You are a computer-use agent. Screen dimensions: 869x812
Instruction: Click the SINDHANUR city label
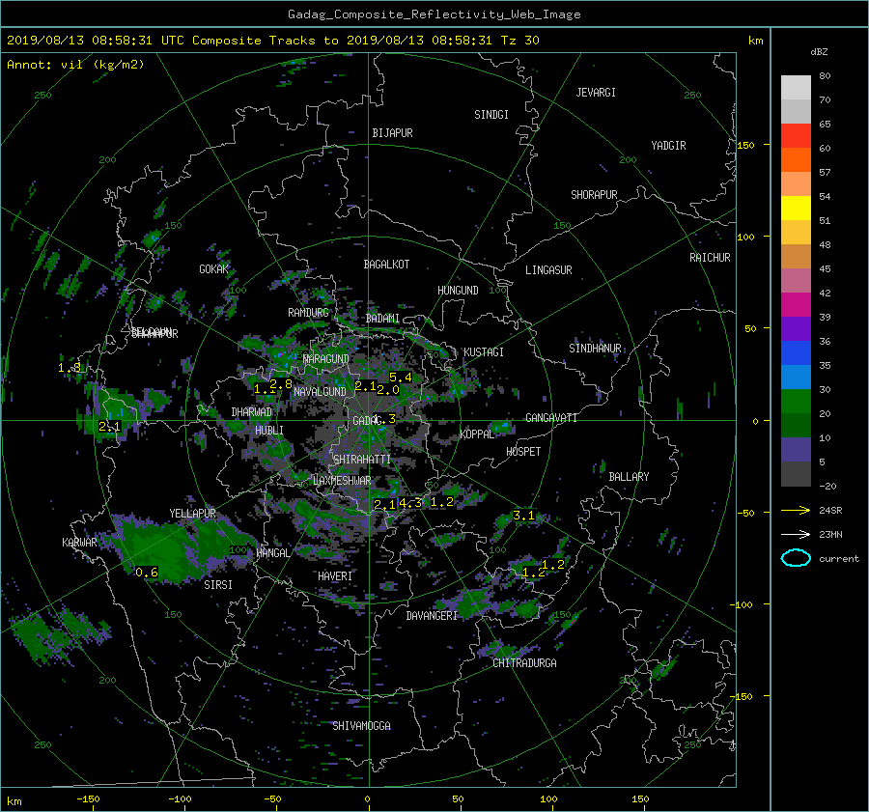coord(595,349)
